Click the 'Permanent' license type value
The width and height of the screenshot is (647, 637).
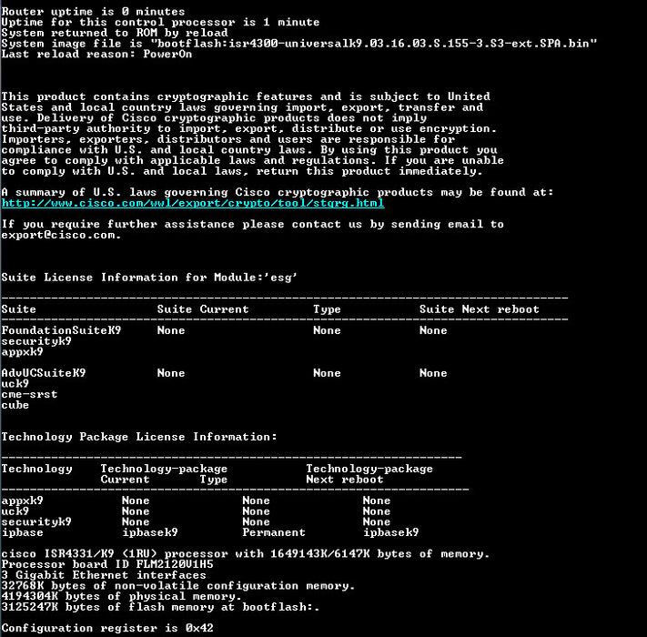pyautogui.click(x=274, y=532)
